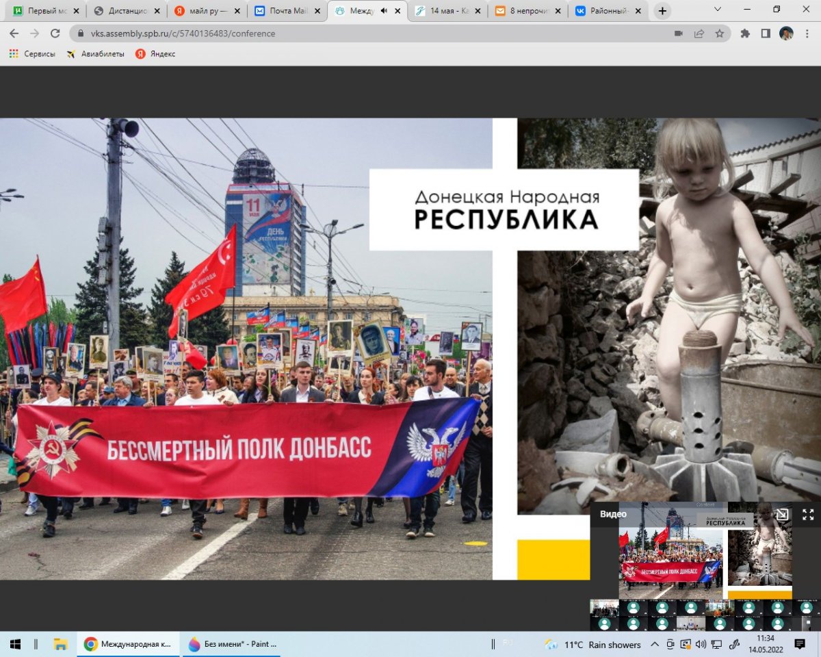Open the pen workspace tray icon
This screenshot has width=821, height=657.
pos(735,644)
